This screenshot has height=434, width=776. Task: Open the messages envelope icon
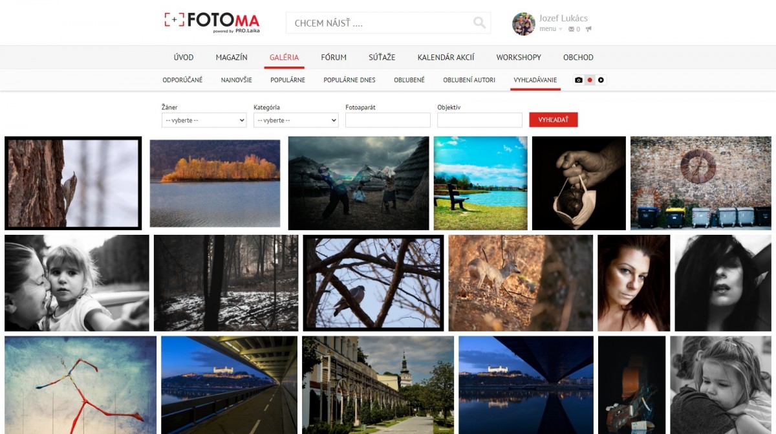click(571, 29)
